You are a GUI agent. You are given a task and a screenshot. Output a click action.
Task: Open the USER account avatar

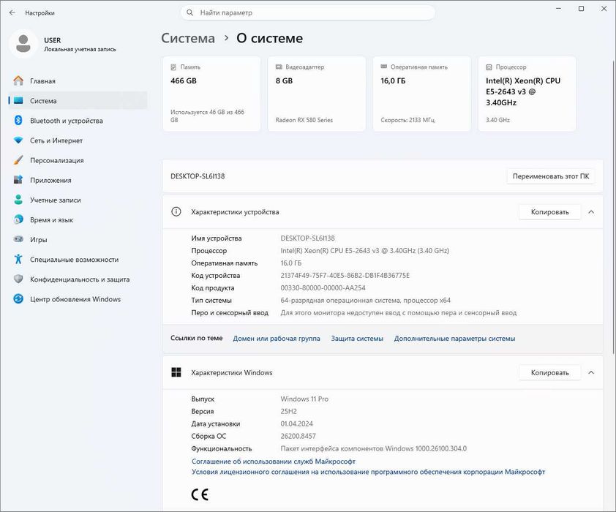point(23,44)
